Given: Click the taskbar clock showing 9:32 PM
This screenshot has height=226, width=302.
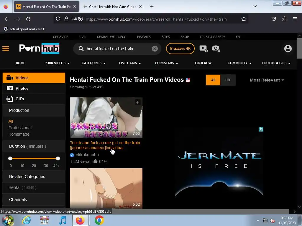Looking at the screenshot, I should [x=287, y=220].
